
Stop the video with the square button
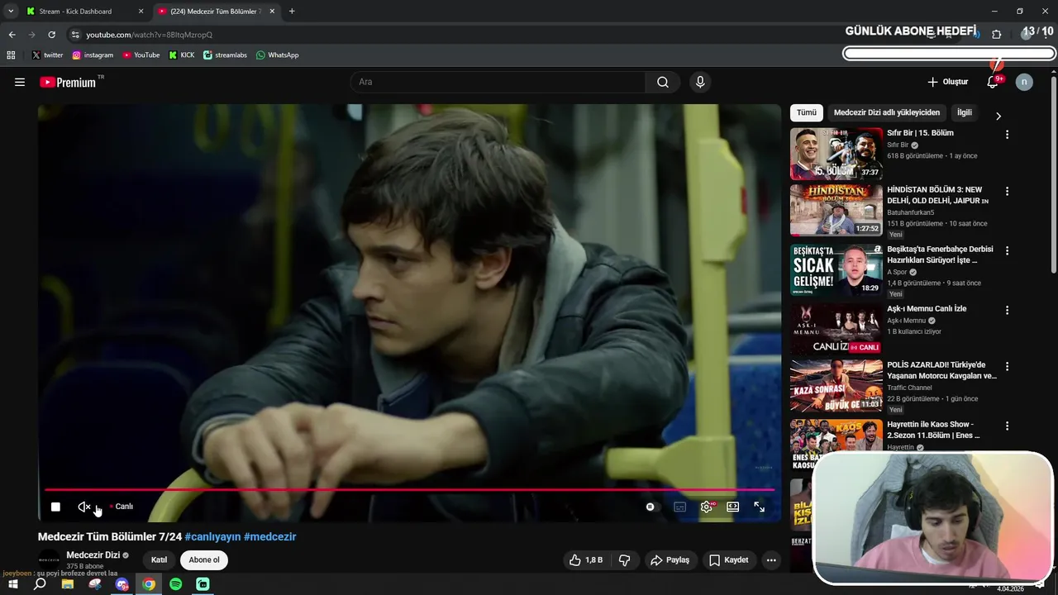point(55,507)
